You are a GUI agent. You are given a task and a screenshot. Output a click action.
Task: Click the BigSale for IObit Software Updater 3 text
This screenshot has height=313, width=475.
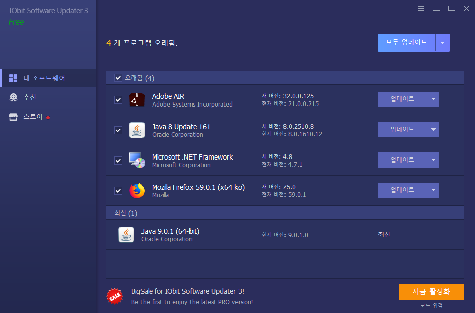187,291
